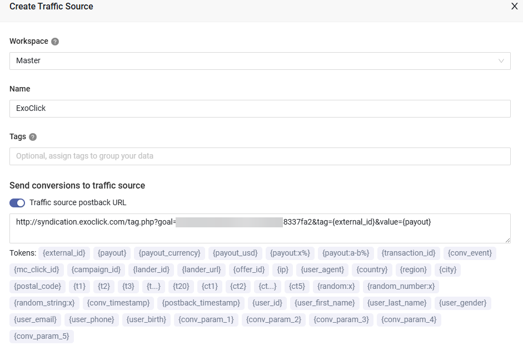Select the {user_email} token
523x346 pixels.
[35, 320]
